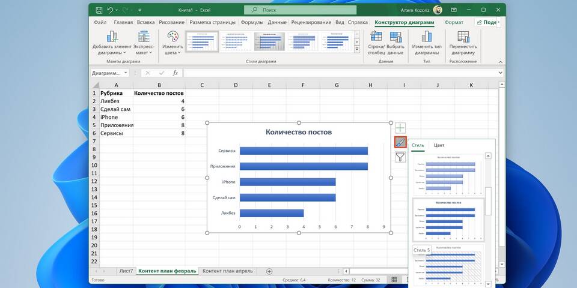Screen dimensions: 577x288
Task: Click inside the formula bar
Action: (x=340, y=73)
